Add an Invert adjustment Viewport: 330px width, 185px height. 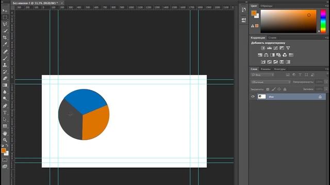263,62
